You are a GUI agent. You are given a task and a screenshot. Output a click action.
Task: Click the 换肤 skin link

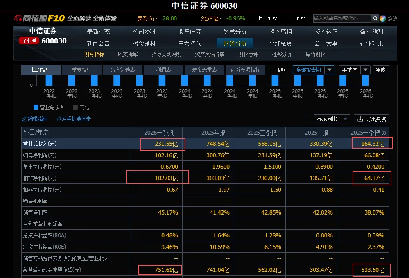pos(392,18)
